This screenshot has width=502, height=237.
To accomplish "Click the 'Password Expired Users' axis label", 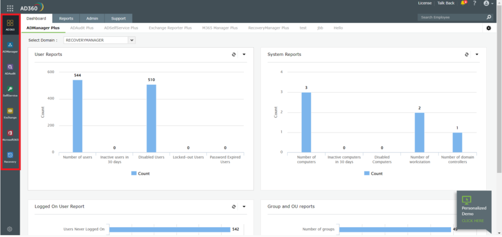I will [x=225, y=159].
